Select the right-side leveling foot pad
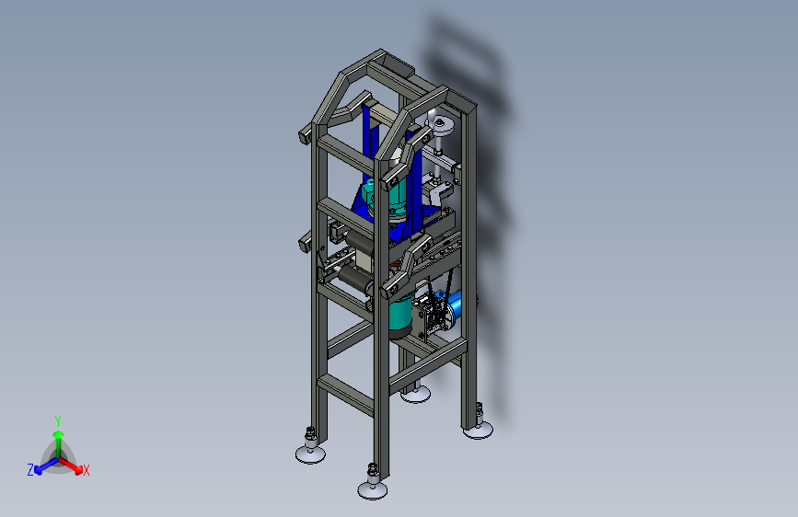The height and width of the screenshot is (517, 798). tap(478, 431)
